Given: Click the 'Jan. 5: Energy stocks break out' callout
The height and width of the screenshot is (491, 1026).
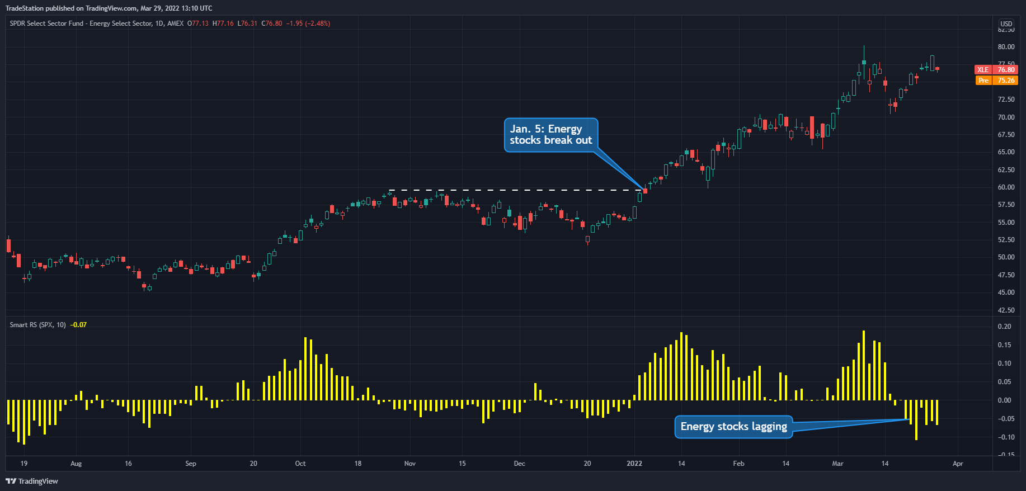Looking at the screenshot, I should pos(551,135).
